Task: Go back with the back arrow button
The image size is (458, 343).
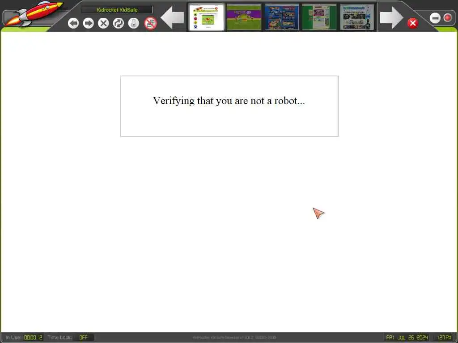Action: 73,23
